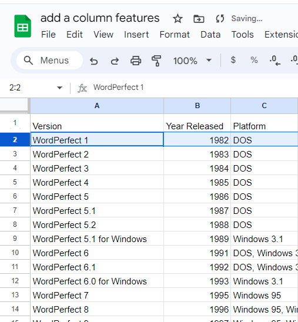This screenshot has width=298, height=322.
Task: Click the year cell 1993
Action: point(197,281)
